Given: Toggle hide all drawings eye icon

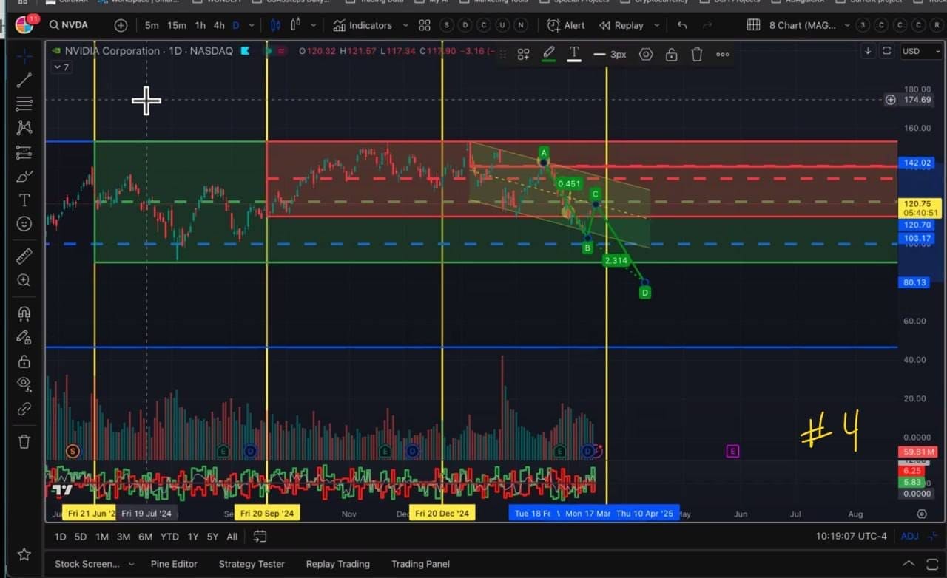Looking at the screenshot, I should 24,384.
